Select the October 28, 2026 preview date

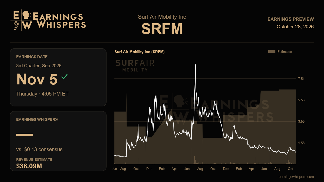[295, 27]
